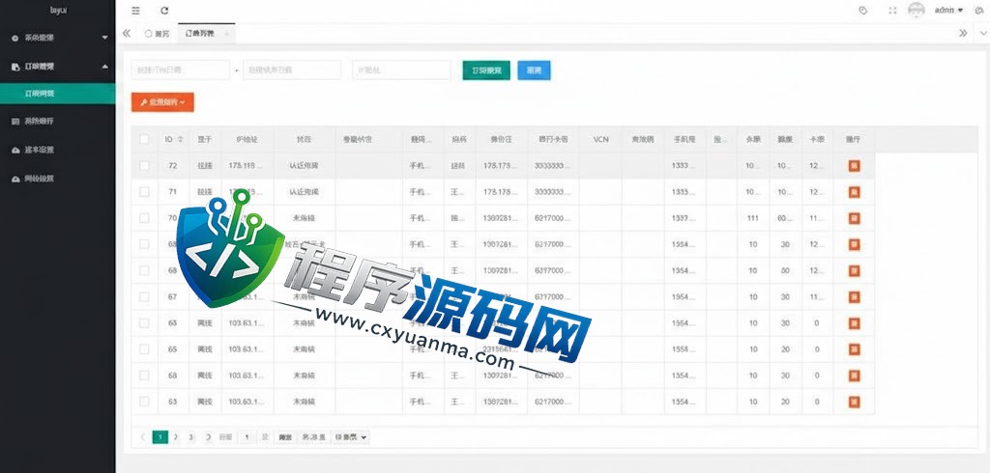Click the orange action icon in row 65
Viewport: 990px width, 473px height.
(x=855, y=349)
